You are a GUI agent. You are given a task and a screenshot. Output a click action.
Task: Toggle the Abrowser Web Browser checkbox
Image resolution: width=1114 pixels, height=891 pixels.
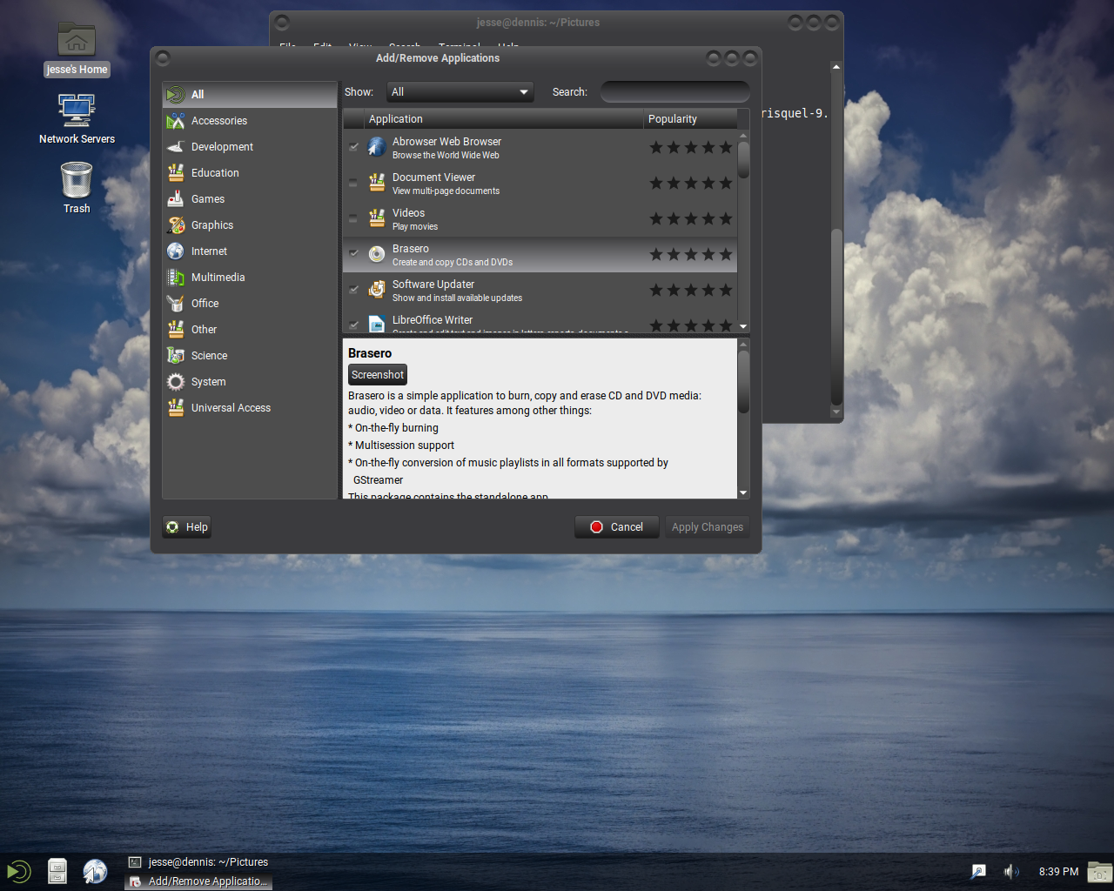(353, 147)
